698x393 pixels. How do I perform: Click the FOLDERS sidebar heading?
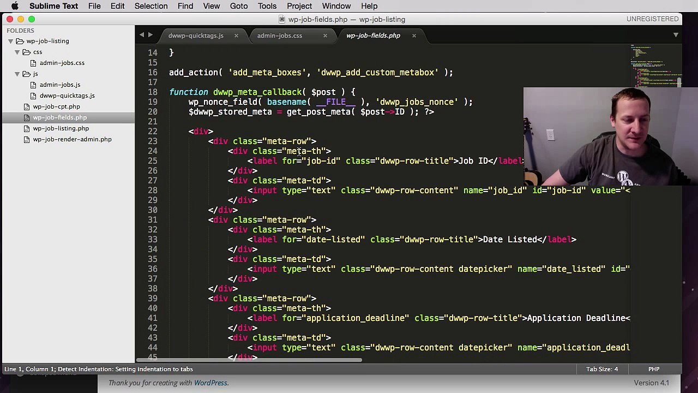pos(20,31)
